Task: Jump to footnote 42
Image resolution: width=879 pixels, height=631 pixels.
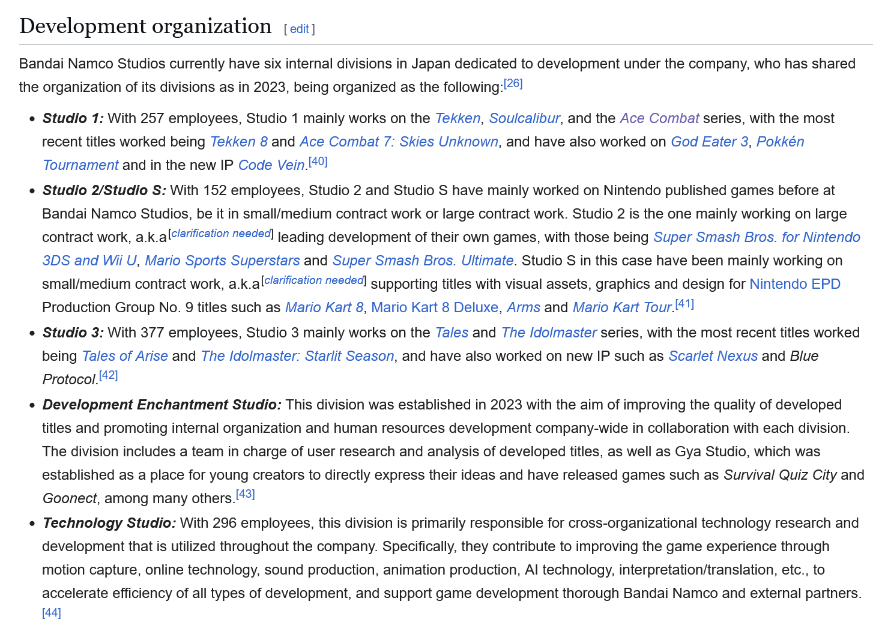Action: (x=109, y=376)
